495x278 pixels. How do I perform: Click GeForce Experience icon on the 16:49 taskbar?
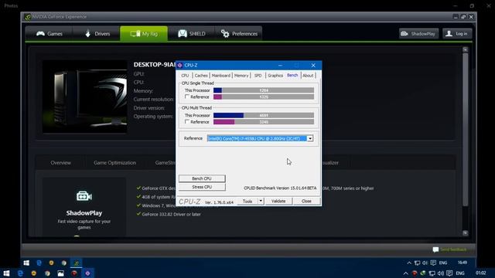click(77, 263)
